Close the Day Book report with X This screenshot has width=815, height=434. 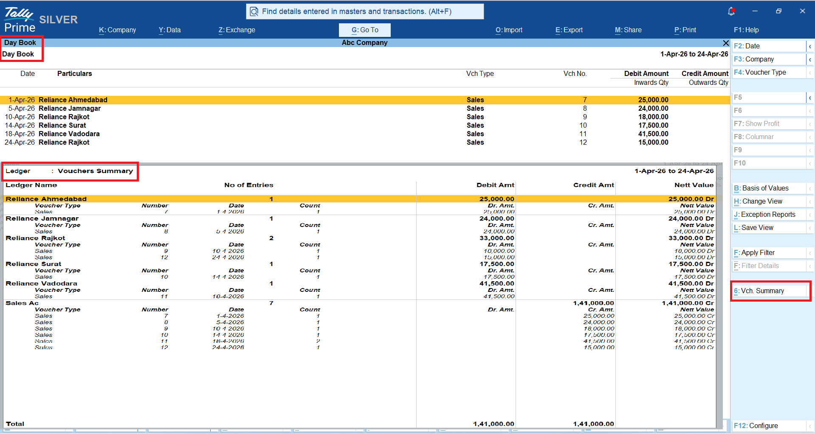click(726, 43)
